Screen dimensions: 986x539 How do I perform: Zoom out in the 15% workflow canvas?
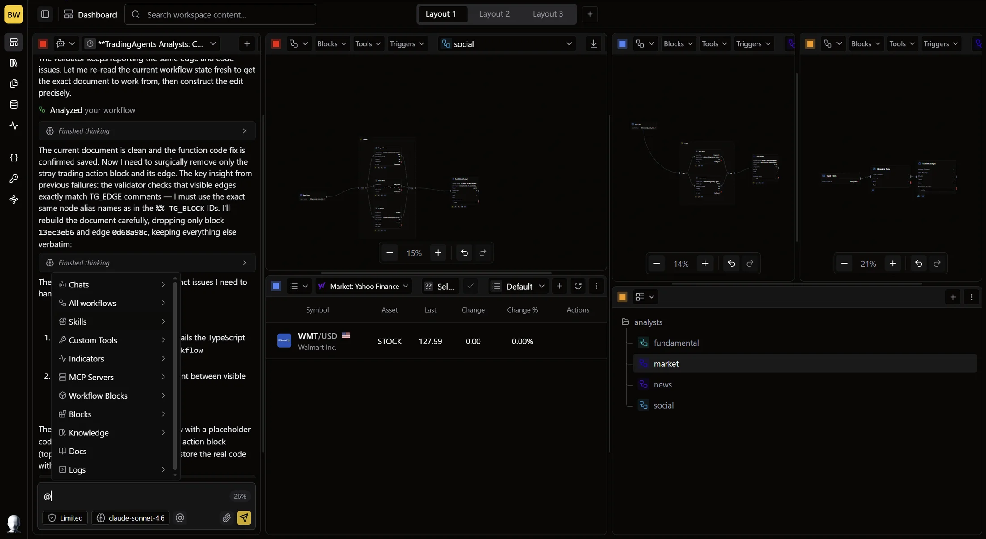[389, 253]
